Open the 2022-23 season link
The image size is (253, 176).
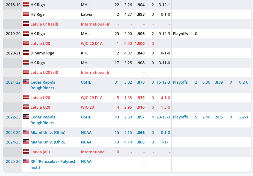(13, 117)
